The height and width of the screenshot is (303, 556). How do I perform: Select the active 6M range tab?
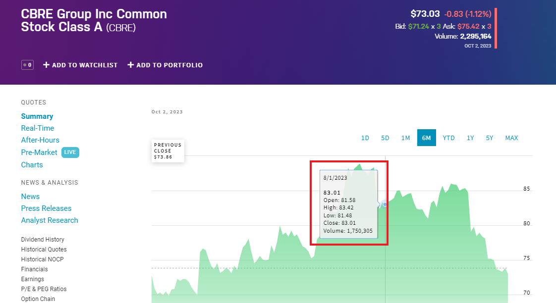click(427, 138)
